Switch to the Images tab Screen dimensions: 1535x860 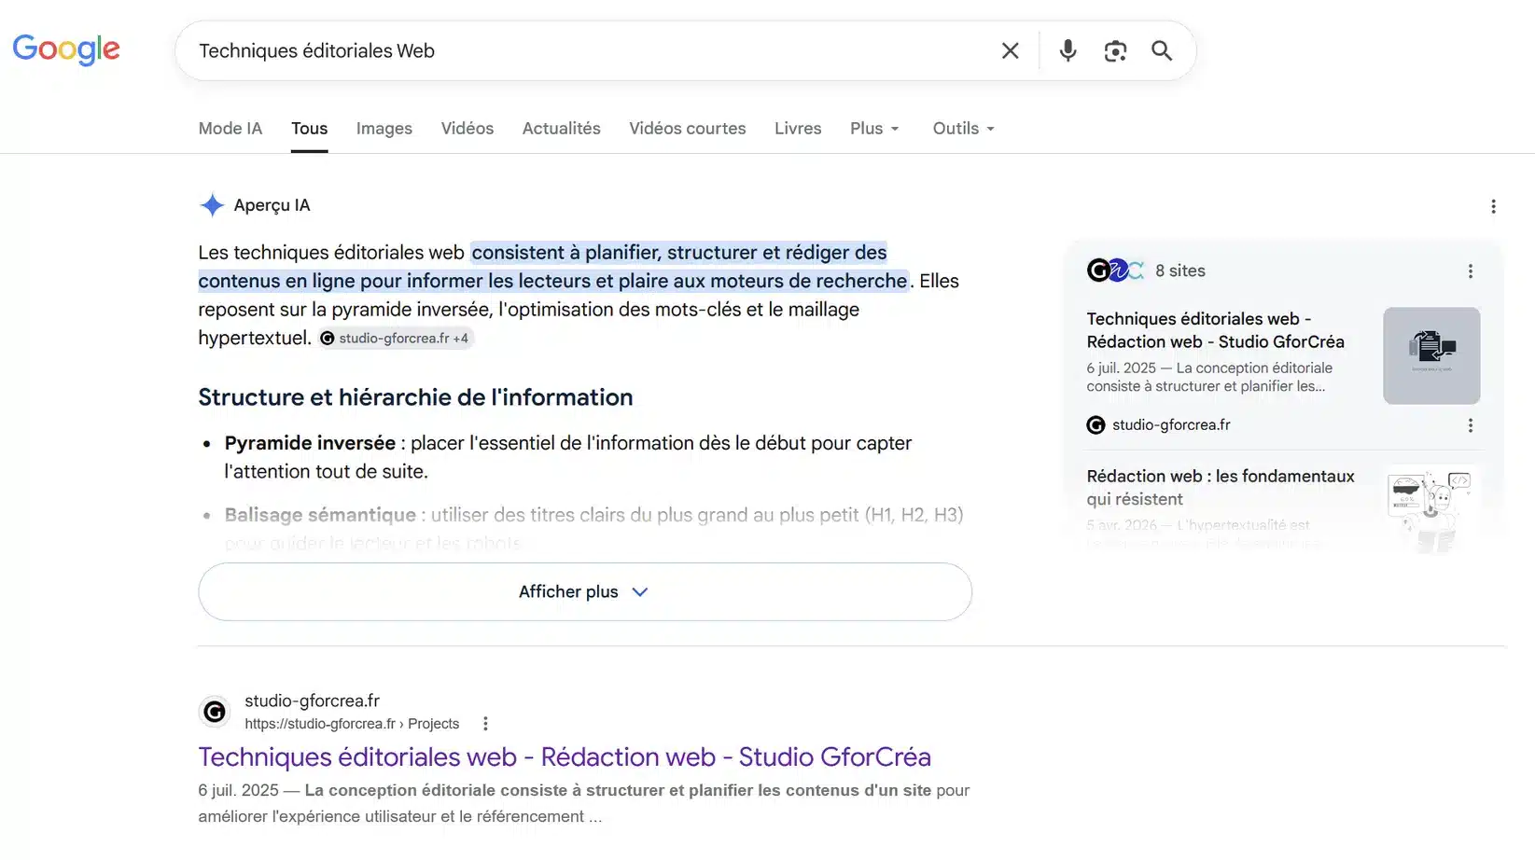pyautogui.click(x=384, y=129)
